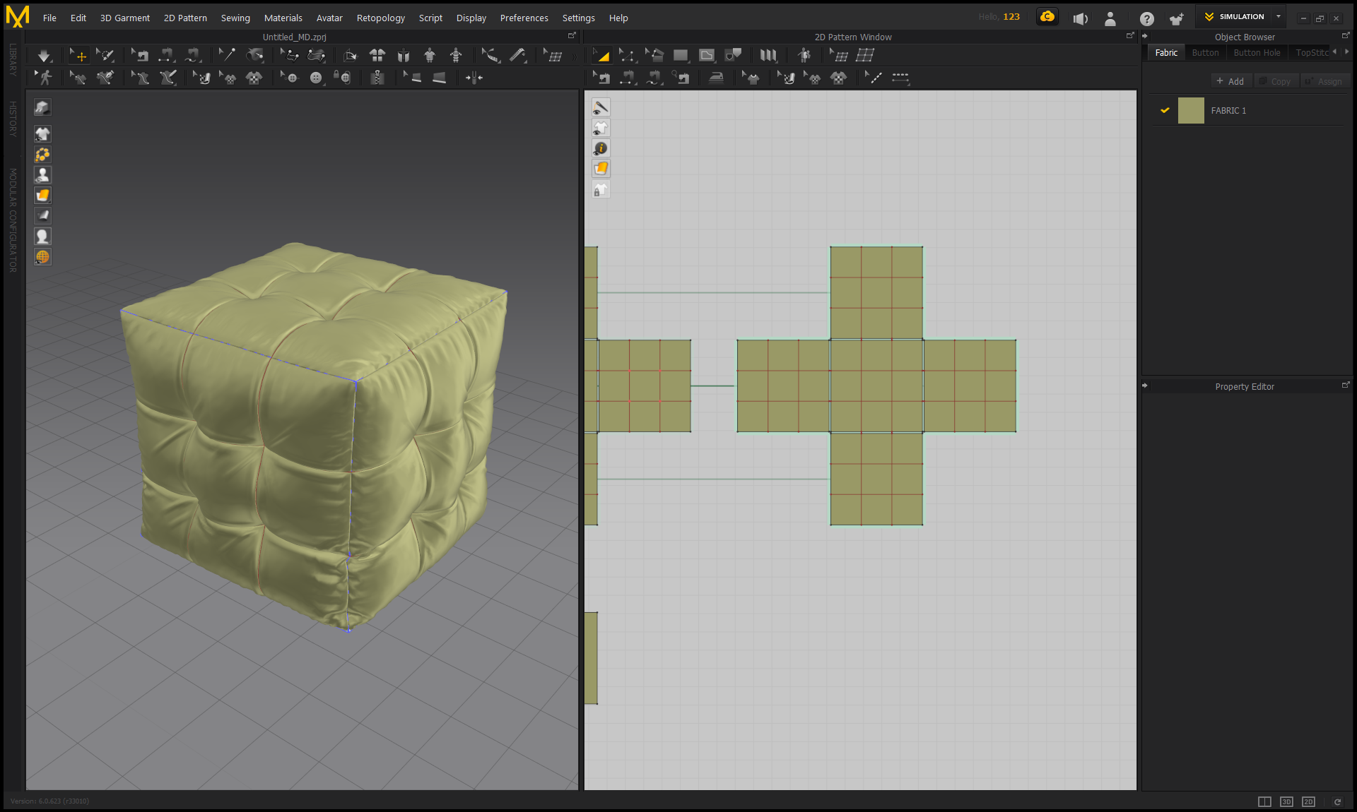Select the Rectangle pattern tool
This screenshot has width=1357, height=812.
(x=681, y=55)
